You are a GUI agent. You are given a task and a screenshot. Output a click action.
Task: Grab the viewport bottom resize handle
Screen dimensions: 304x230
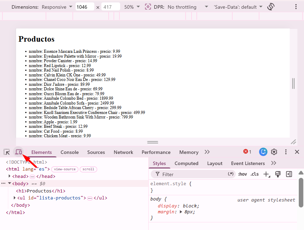(x=153, y=142)
